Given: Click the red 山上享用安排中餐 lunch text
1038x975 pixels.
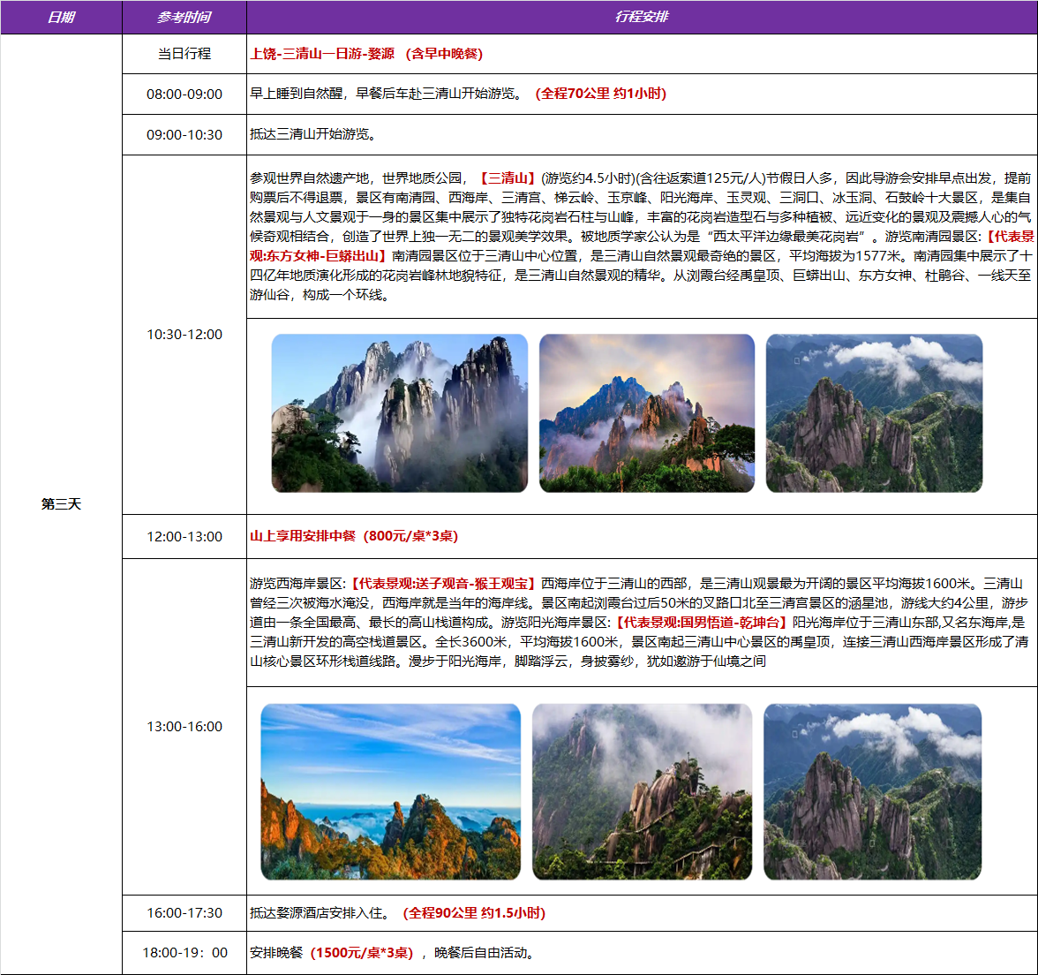Looking at the screenshot, I should pyautogui.click(x=354, y=536).
